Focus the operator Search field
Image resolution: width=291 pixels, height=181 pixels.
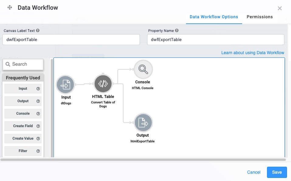[23, 64]
